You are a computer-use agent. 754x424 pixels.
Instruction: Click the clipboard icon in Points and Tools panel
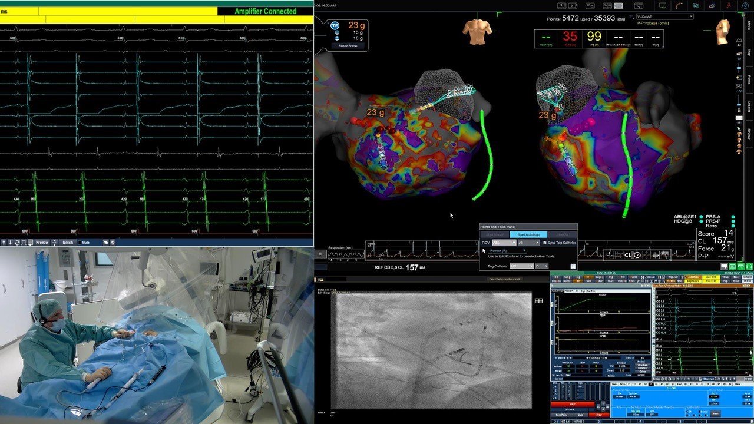[573, 266]
